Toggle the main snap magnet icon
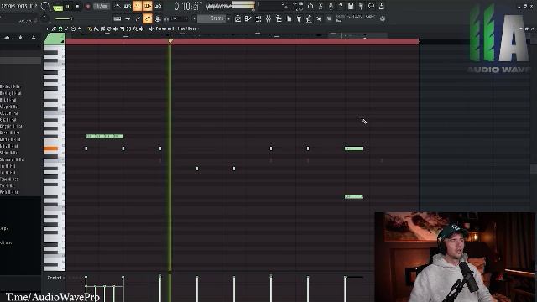This screenshot has width=537, height=302. coord(166,18)
